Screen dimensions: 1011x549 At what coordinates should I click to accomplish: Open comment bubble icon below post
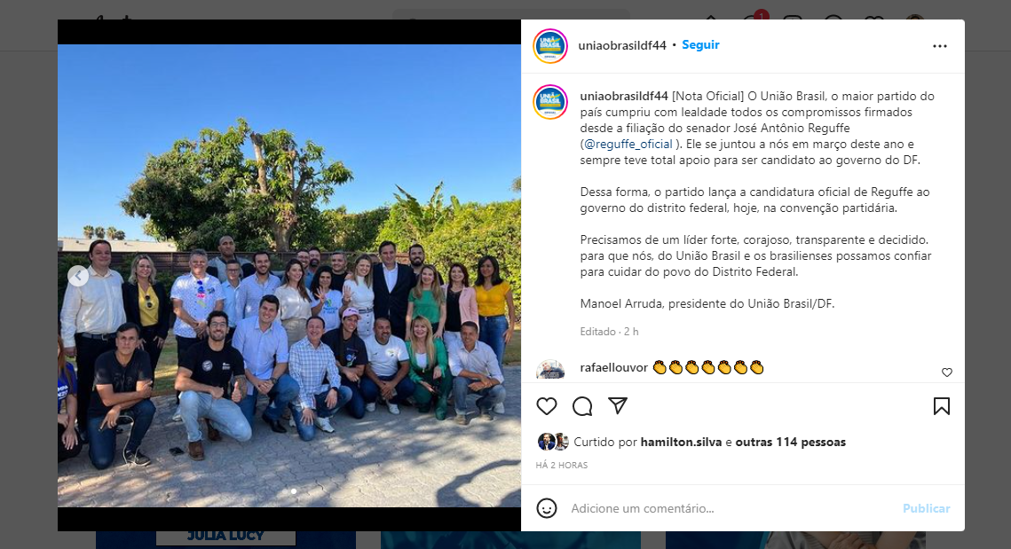(x=582, y=406)
